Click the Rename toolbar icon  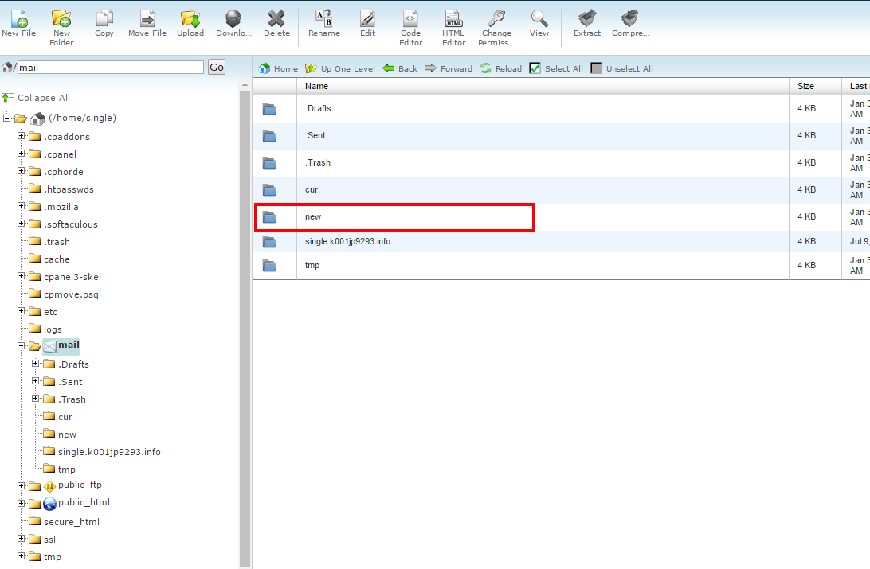(x=323, y=18)
